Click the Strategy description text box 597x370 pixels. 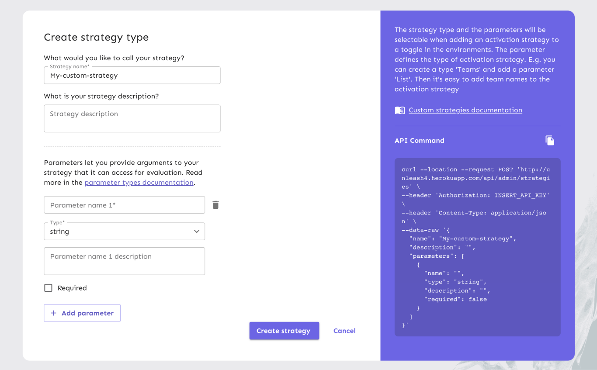[x=132, y=118]
